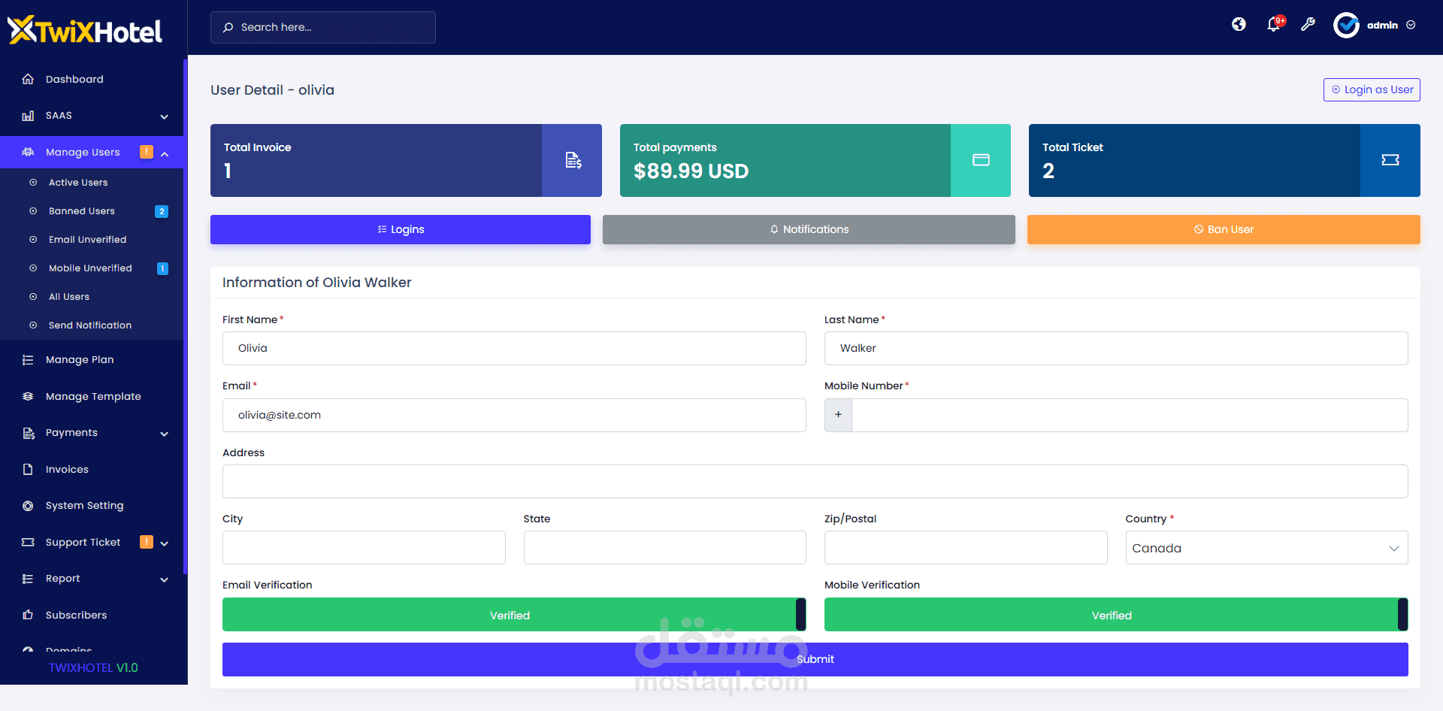Click the Mobile Unverified count badge
The height and width of the screenshot is (711, 1443).
162,268
